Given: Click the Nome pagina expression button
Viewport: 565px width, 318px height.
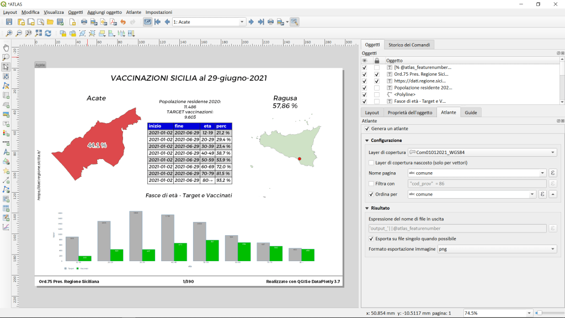Looking at the screenshot, I should tap(553, 173).
